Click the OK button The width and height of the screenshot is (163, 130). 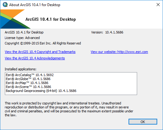coord(143,121)
